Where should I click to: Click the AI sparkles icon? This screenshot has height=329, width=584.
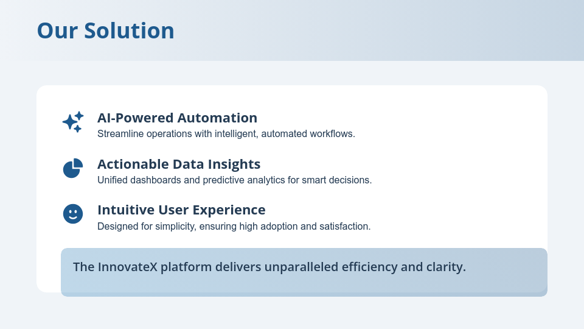click(72, 122)
